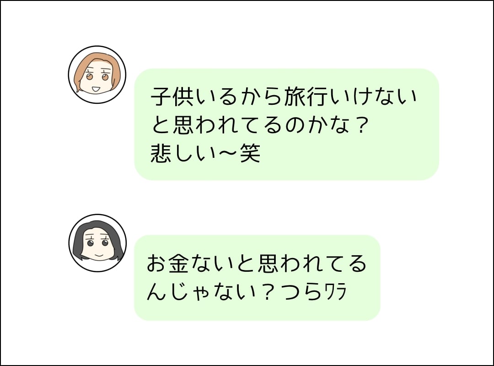Select the lower green message bubble

(257, 278)
